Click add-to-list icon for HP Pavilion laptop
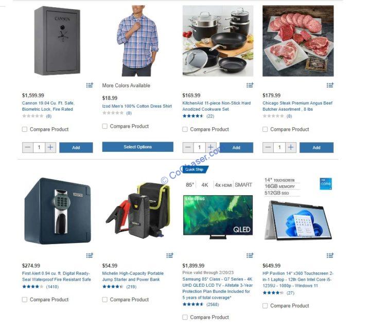 (330, 255)
